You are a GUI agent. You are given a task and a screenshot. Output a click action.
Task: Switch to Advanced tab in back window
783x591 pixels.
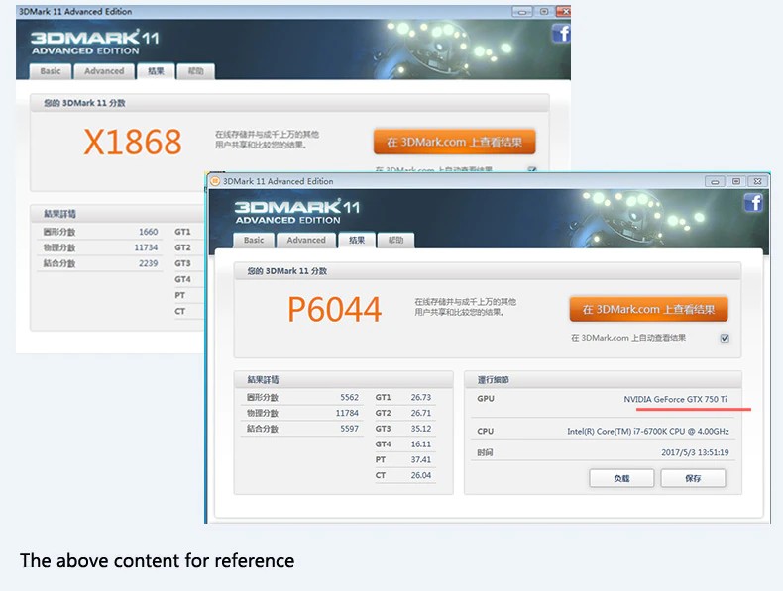[104, 71]
